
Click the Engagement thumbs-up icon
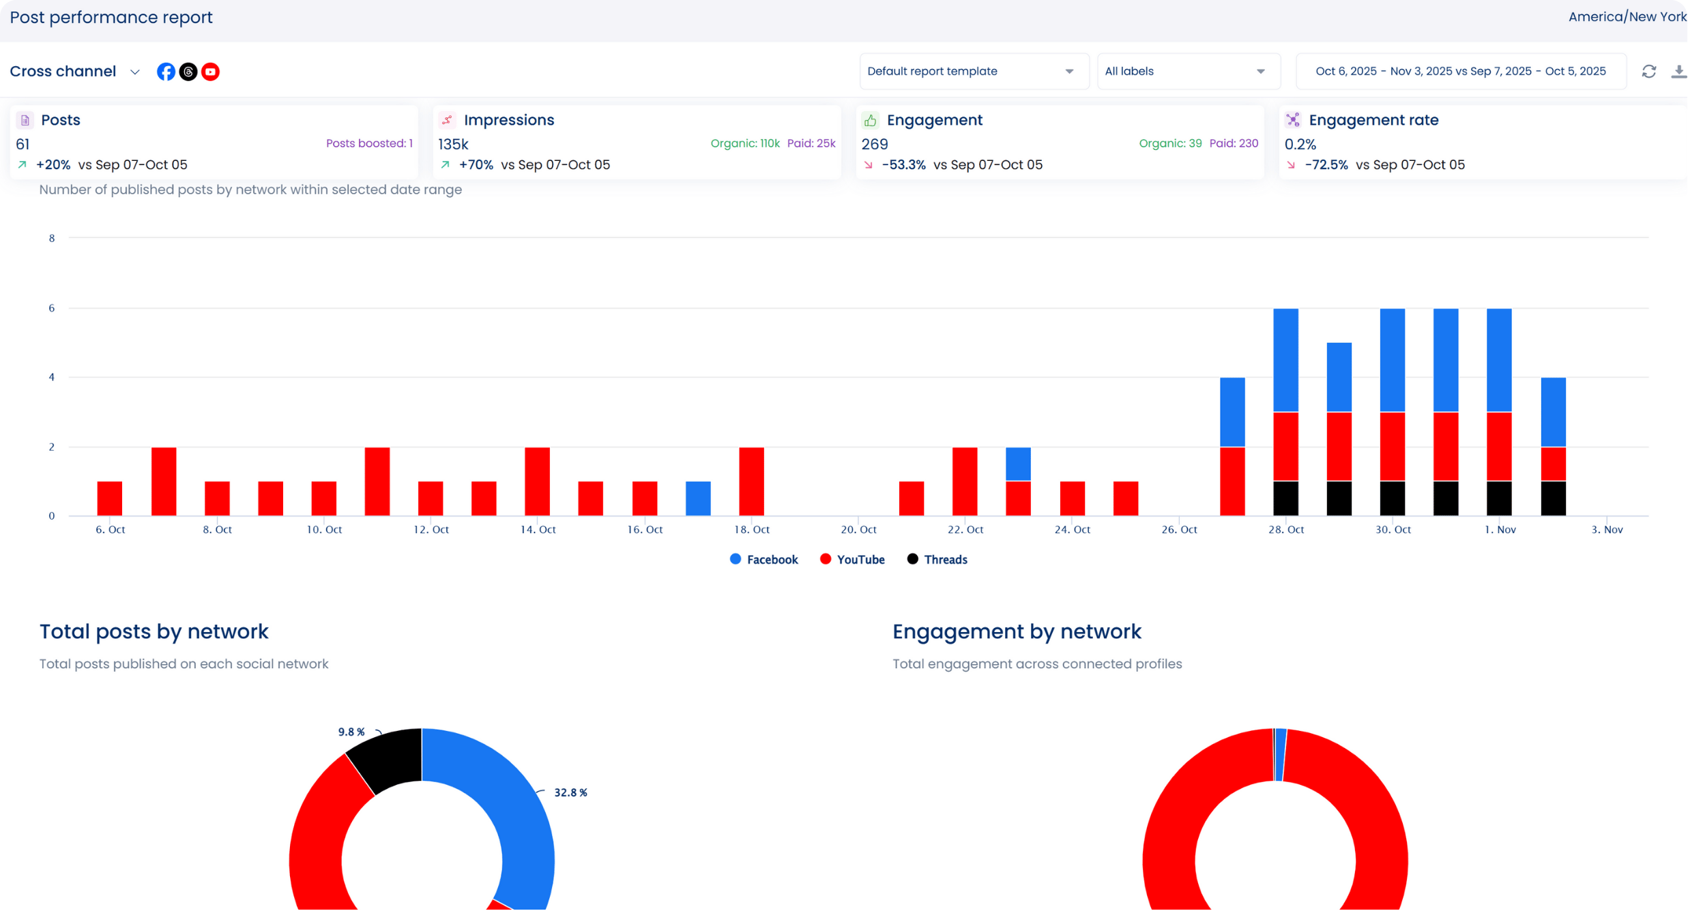(870, 121)
